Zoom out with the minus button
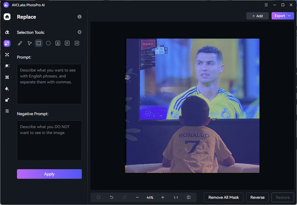Viewport: 297px width, 205px height. [137, 198]
